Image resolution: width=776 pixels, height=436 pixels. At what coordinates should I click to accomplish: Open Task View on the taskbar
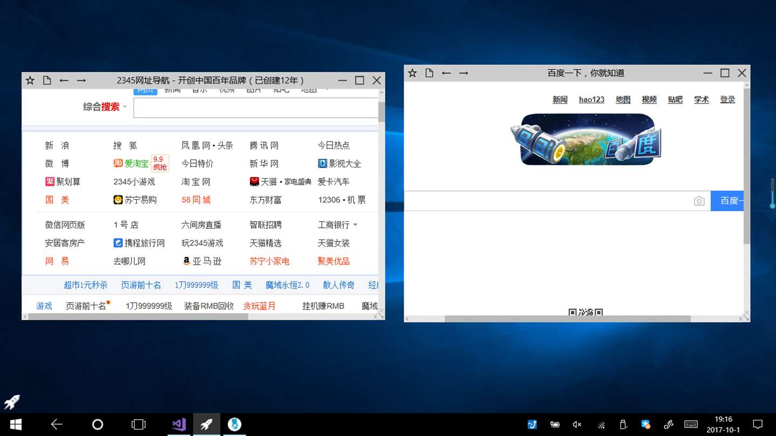point(138,425)
